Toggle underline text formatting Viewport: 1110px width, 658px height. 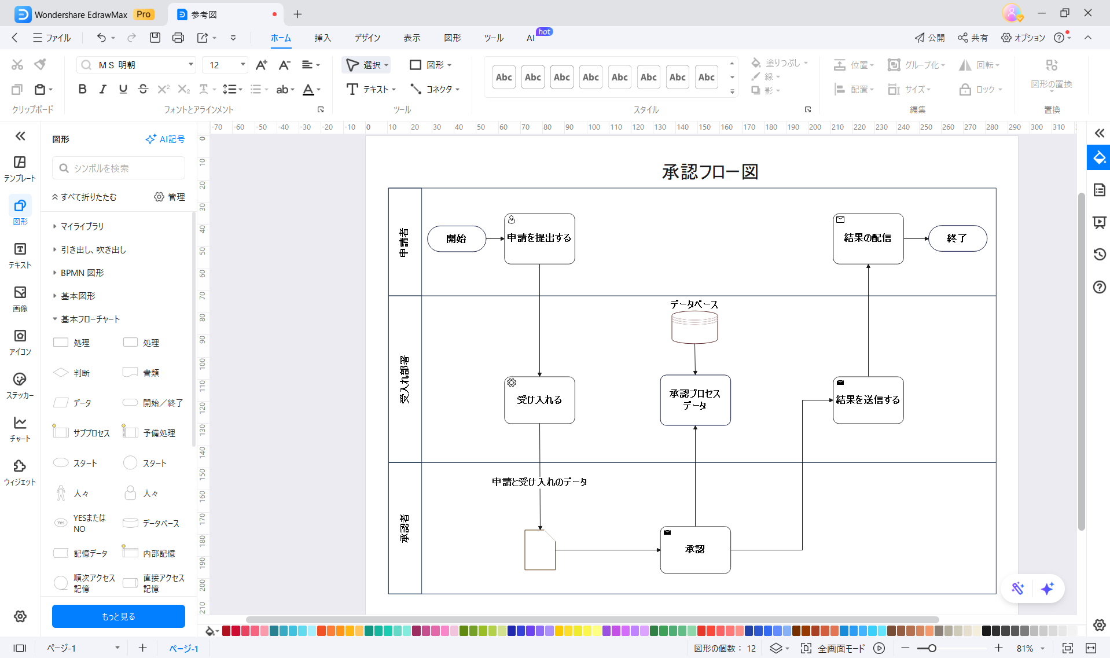click(x=123, y=89)
